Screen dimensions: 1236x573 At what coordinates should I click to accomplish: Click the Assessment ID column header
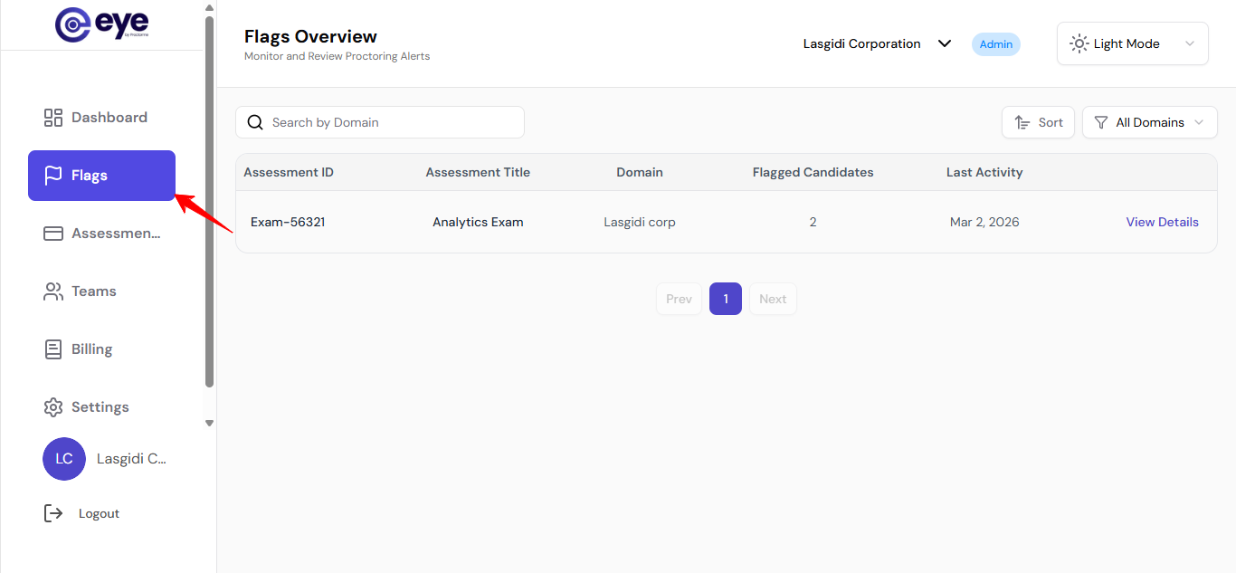click(289, 172)
